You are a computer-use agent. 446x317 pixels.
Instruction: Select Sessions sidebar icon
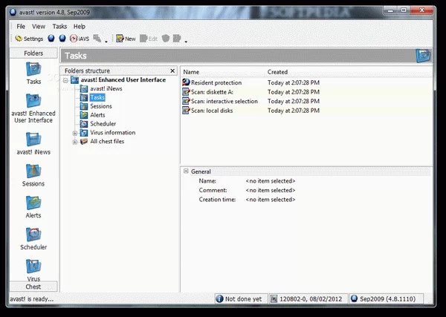click(33, 175)
